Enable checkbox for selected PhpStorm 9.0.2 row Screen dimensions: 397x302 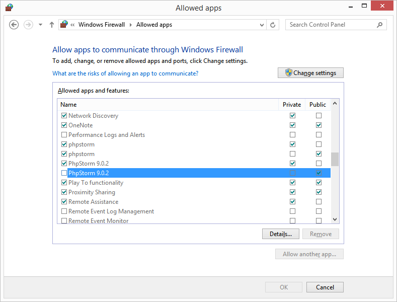[x=64, y=173]
